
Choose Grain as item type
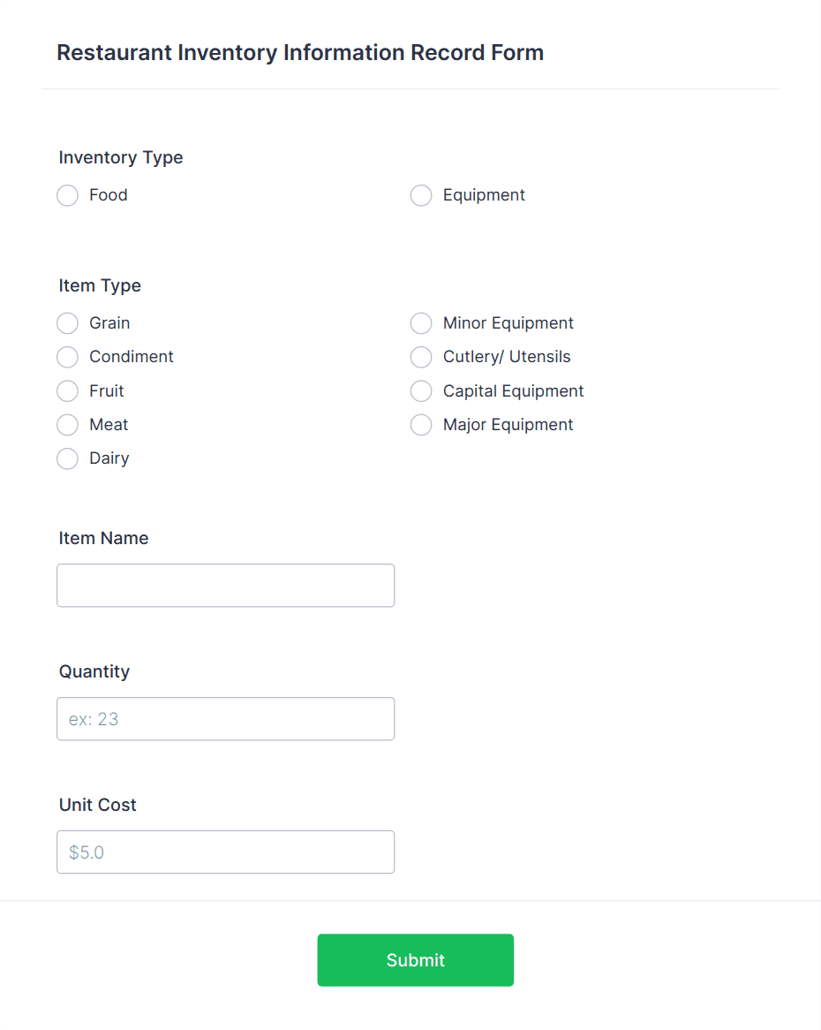(68, 323)
